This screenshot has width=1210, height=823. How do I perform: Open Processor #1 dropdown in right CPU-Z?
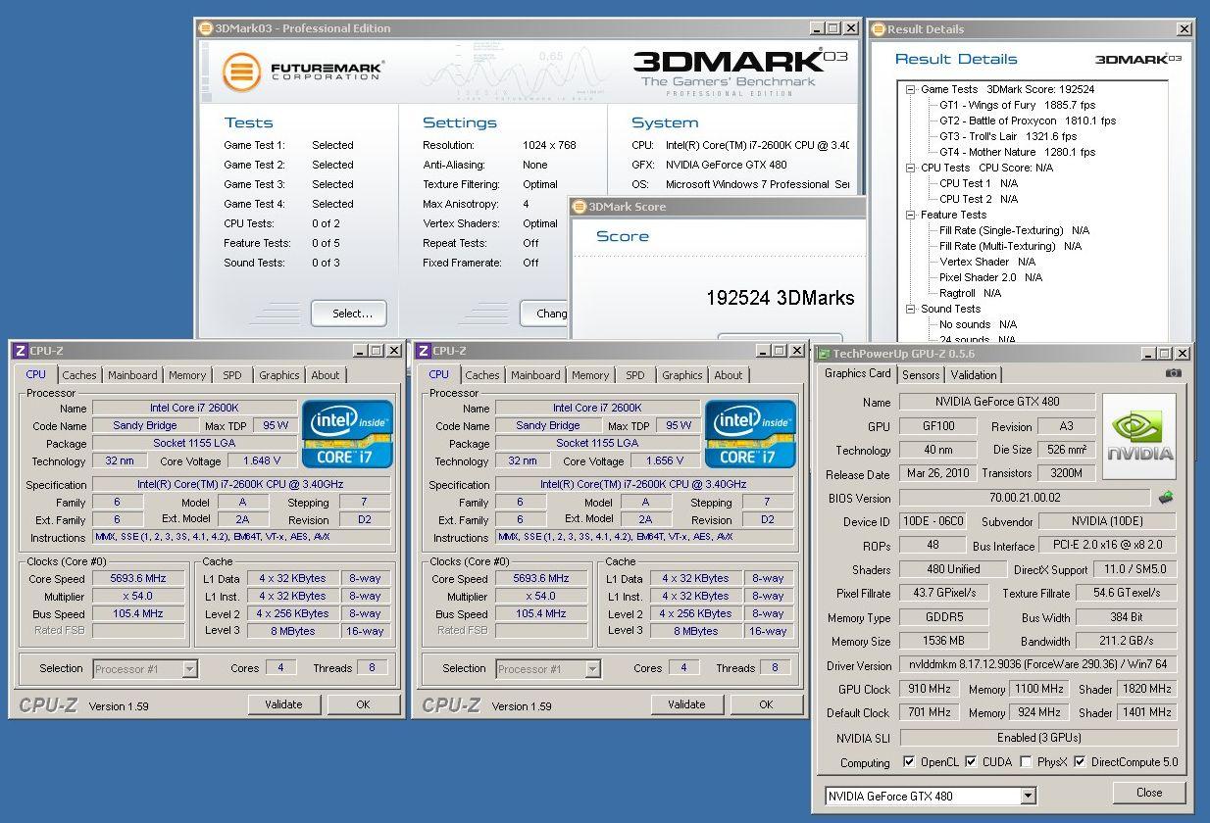pos(592,669)
